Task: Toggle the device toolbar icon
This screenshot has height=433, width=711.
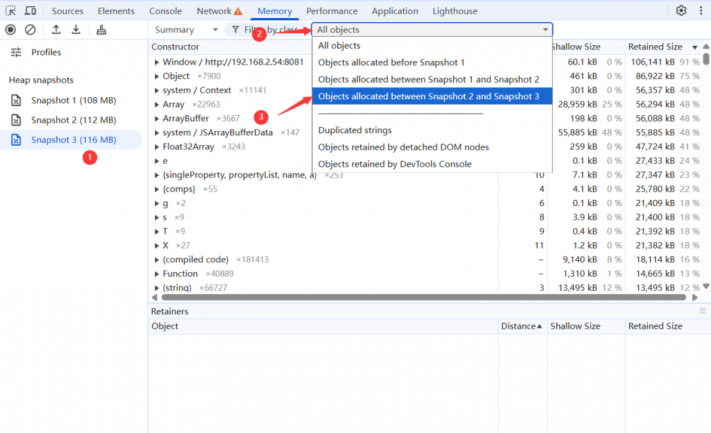Action: 31,11
